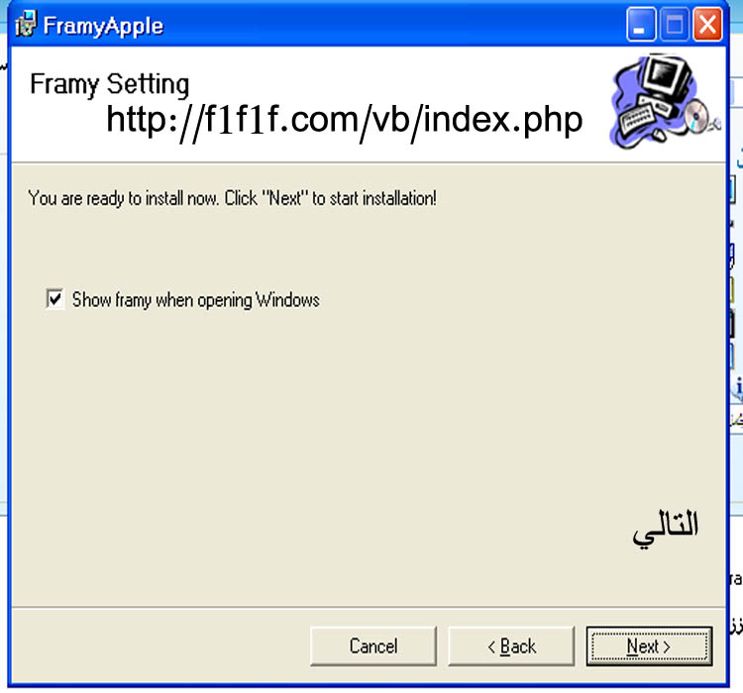743x693 pixels.
Task: Close the FramyApple setup window
Action: [707, 25]
